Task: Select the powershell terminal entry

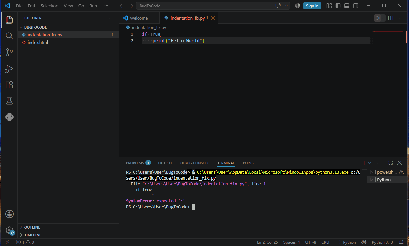Action: tap(387, 172)
